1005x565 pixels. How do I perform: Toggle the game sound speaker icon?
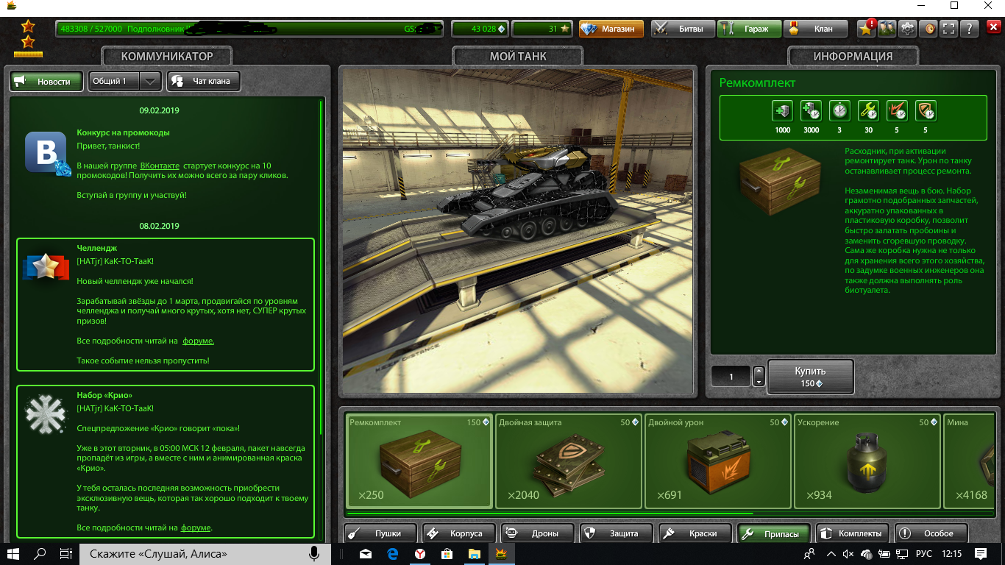click(929, 29)
